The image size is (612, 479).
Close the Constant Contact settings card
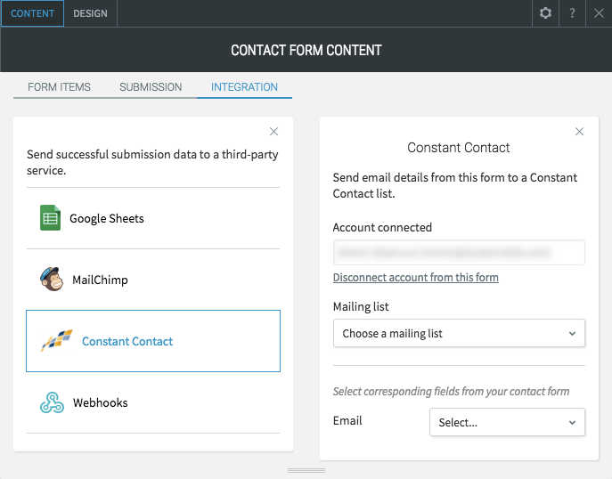pos(579,132)
